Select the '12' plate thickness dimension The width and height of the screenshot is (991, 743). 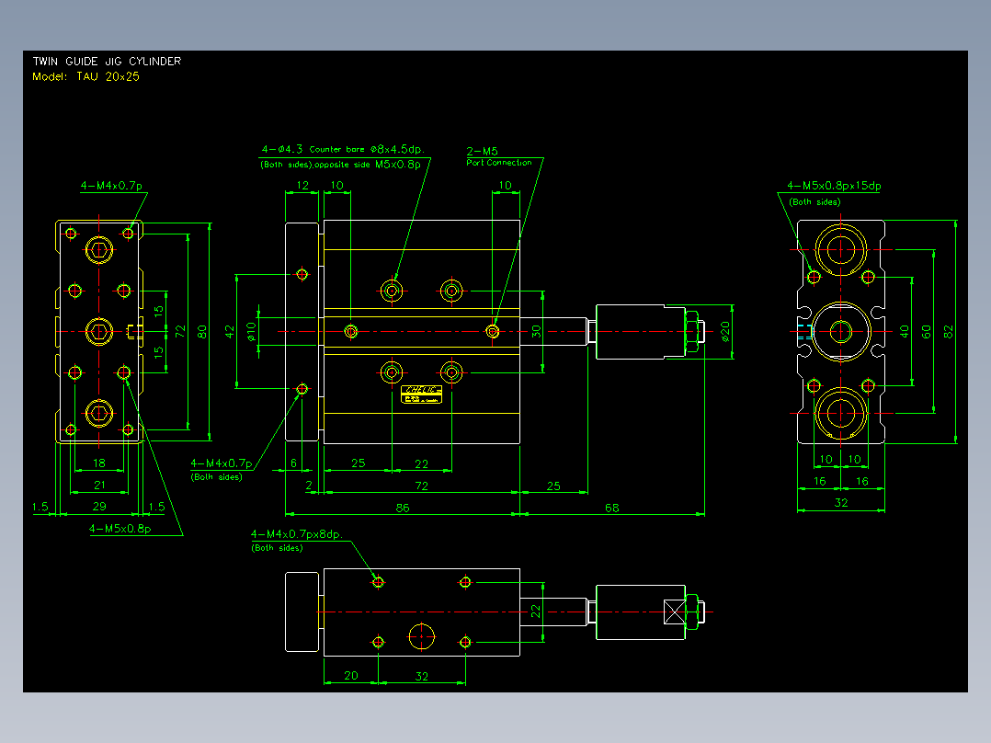[302, 185]
